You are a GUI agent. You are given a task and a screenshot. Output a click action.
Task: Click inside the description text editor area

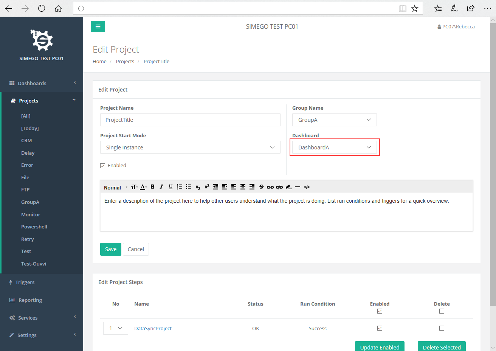[x=287, y=212]
